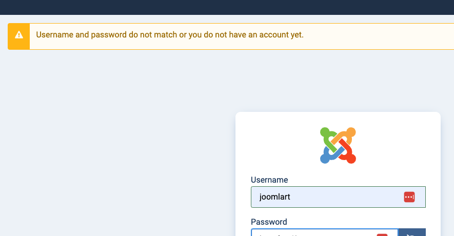Click the password manager icon in Username field

point(409,197)
